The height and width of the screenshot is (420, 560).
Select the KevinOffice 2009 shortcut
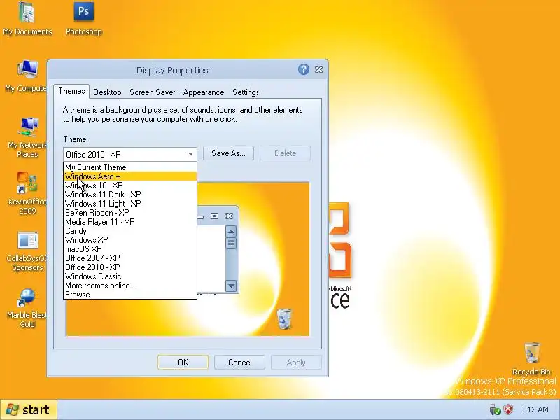click(27, 193)
